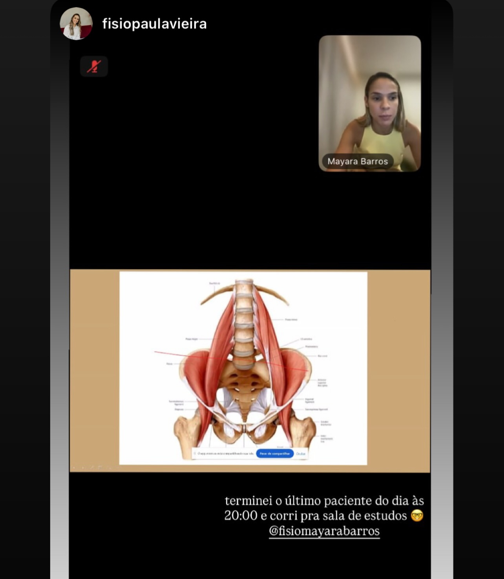Click the Psoas major label on diagram
This screenshot has width=504, height=579.
192,339
